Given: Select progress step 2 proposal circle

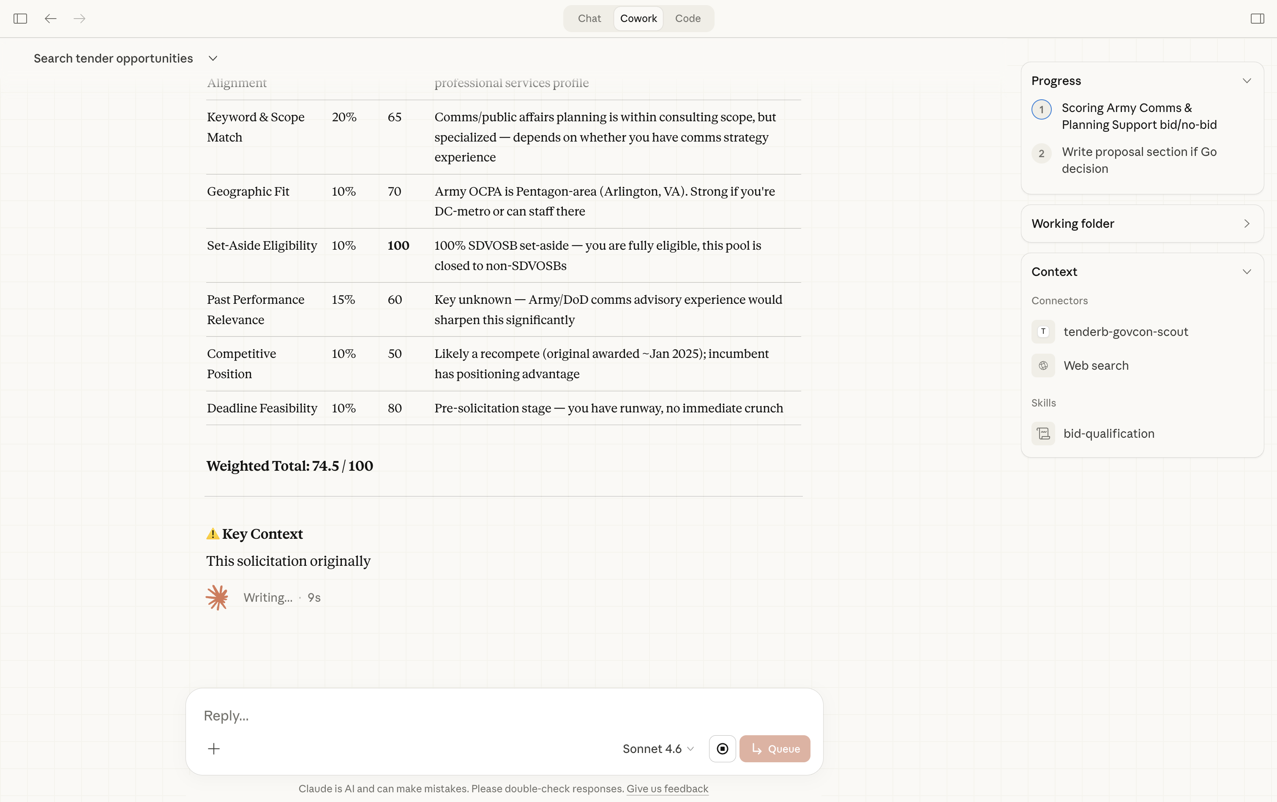Looking at the screenshot, I should pos(1041,154).
